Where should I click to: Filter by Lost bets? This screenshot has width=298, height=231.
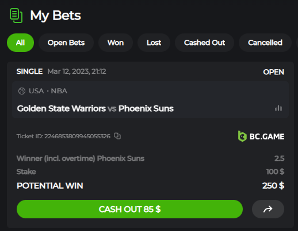point(154,43)
